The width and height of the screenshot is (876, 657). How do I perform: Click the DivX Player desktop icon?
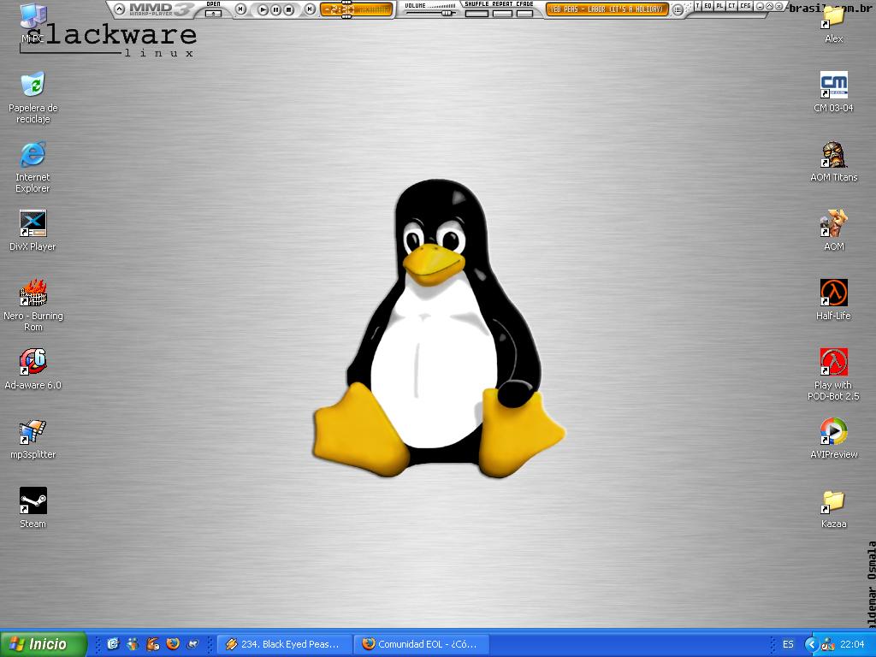tap(33, 224)
